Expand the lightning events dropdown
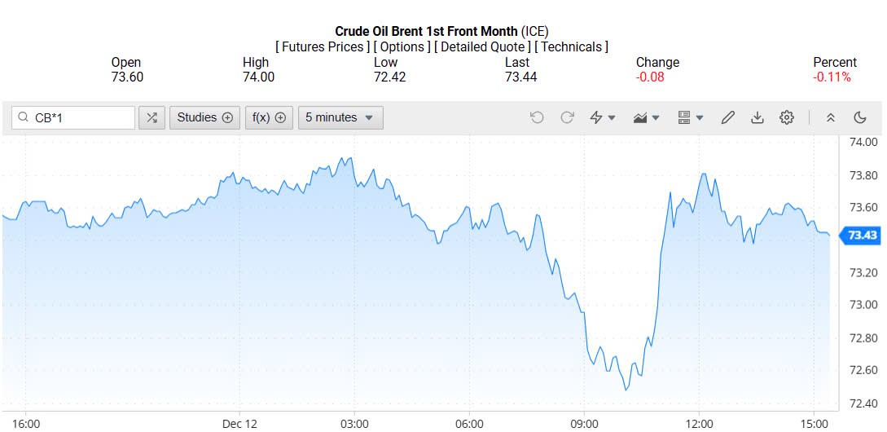The image size is (887, 432). tap(603, 117)
